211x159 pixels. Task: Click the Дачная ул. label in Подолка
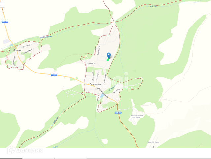tap(27, 46)
